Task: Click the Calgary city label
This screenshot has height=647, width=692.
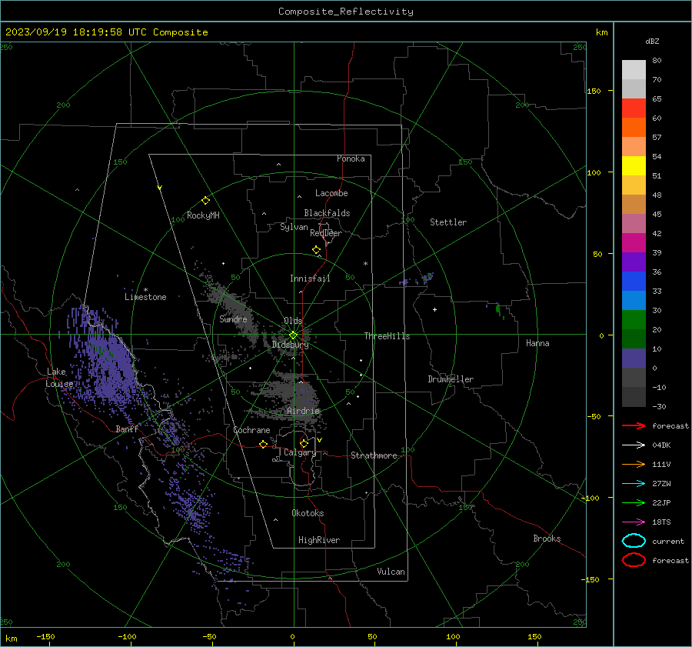Action: 300,452
